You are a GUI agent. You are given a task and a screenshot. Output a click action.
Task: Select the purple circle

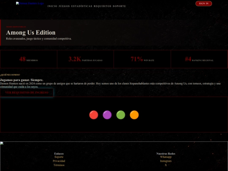[x=107, y=115]
